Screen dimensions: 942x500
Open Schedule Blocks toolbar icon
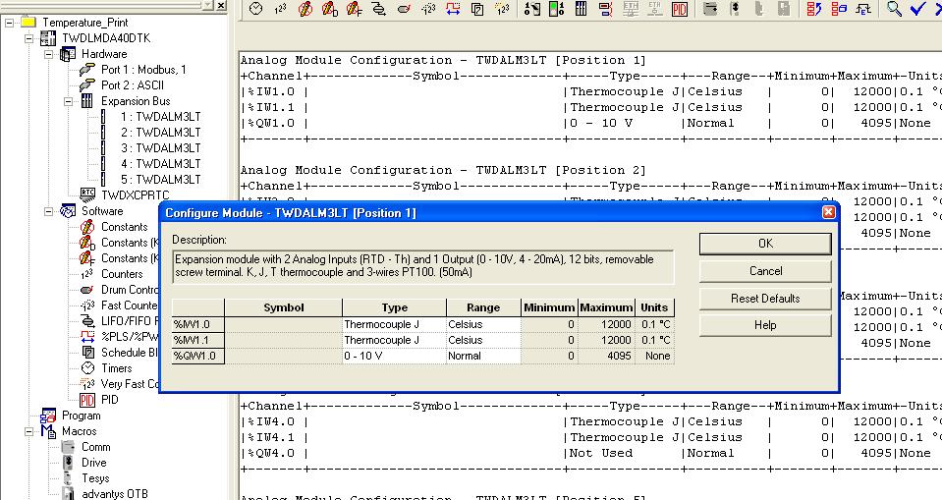477,9
